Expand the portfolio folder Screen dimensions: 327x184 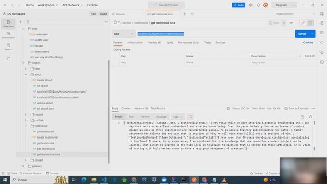[26, 120]
